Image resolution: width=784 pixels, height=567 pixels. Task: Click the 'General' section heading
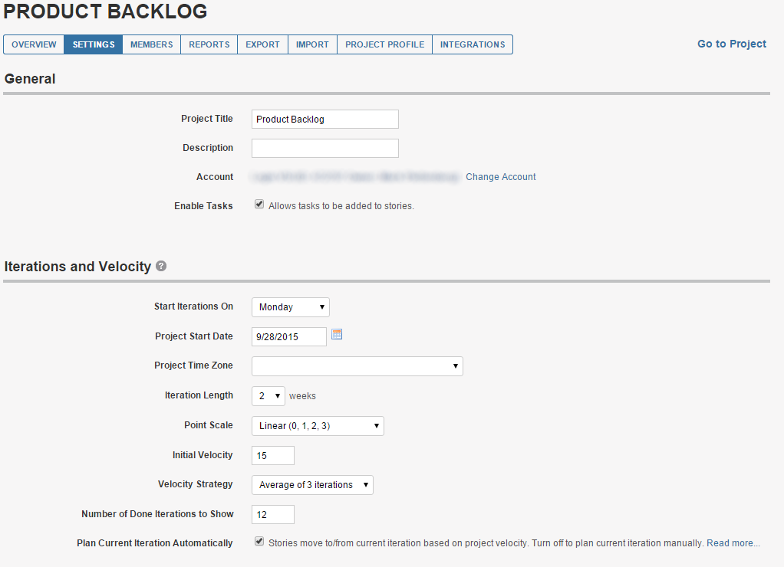click(x=30, y=79)
